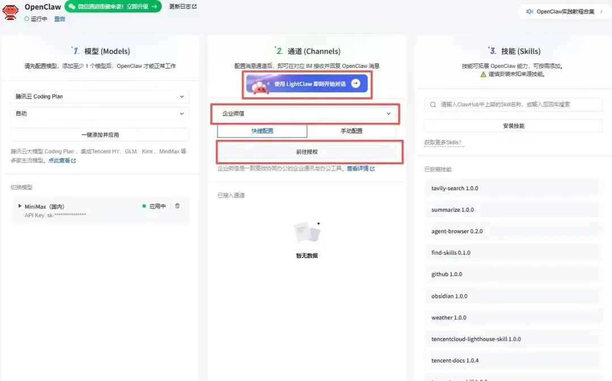This screenshot has width=612, height=381.
Task: Click the speaker icon beside OpenClaw实践教程合集
Action: 530,11
